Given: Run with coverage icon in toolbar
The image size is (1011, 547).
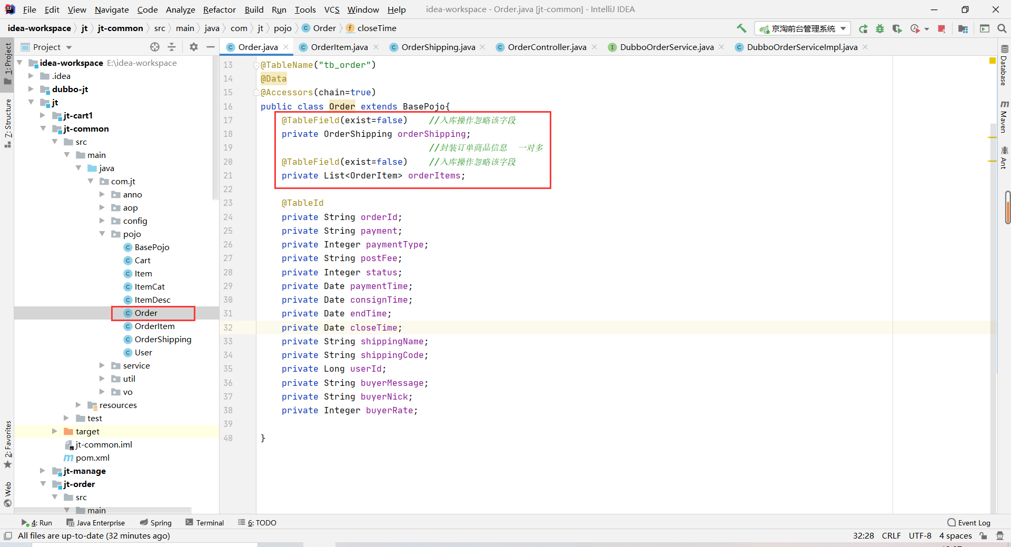Looking at the screenshot, I should click(x=897, y=28).
